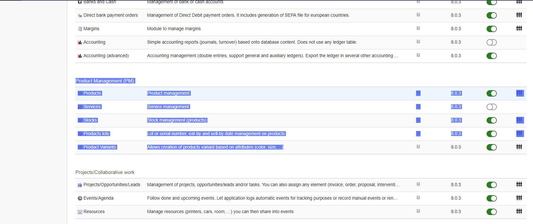This screenshot has height=224, width=533.
Task: Click the Stocks module name
Action: (x=90, y=120)
